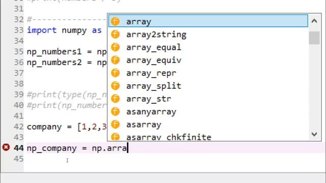326x183 pixels.
Task: Click the function icon beside 'array_repr'
Action: click(x=116, y=73)
